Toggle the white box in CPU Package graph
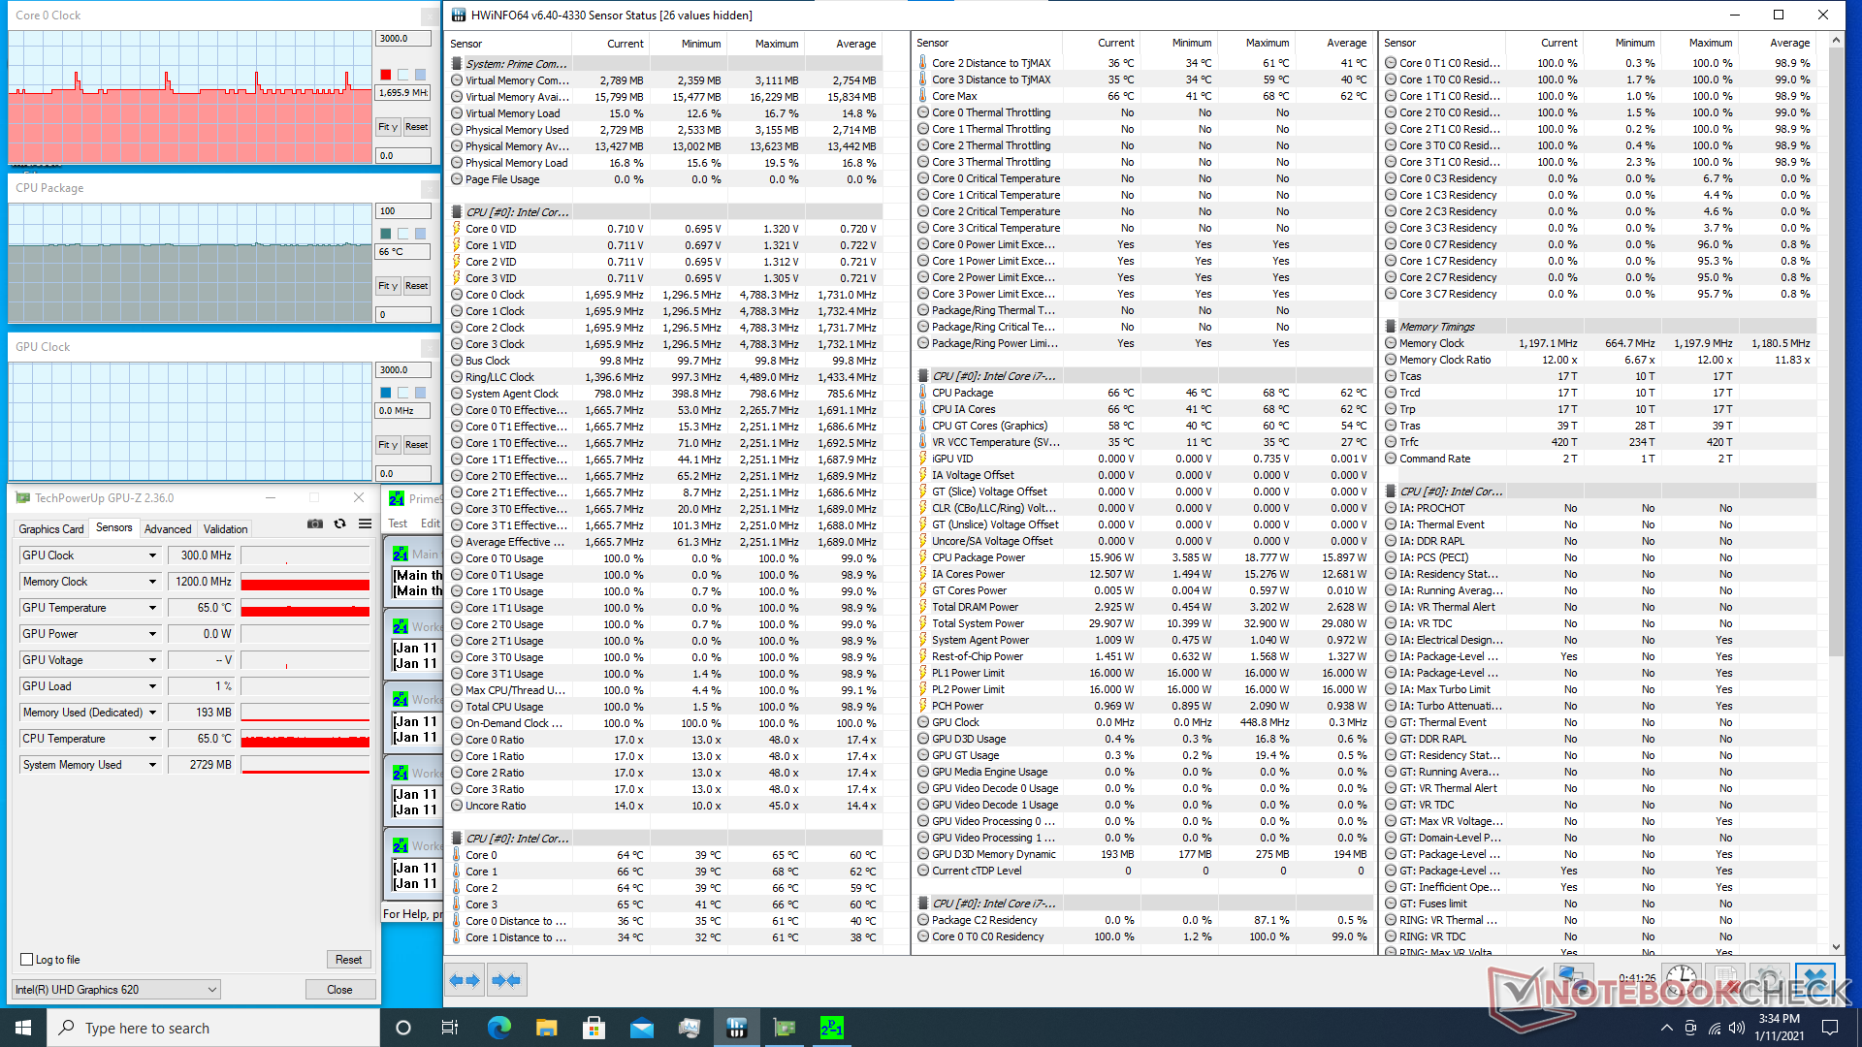The height and width of the screenshot is (1047, 1862). (x=403, y=234)
